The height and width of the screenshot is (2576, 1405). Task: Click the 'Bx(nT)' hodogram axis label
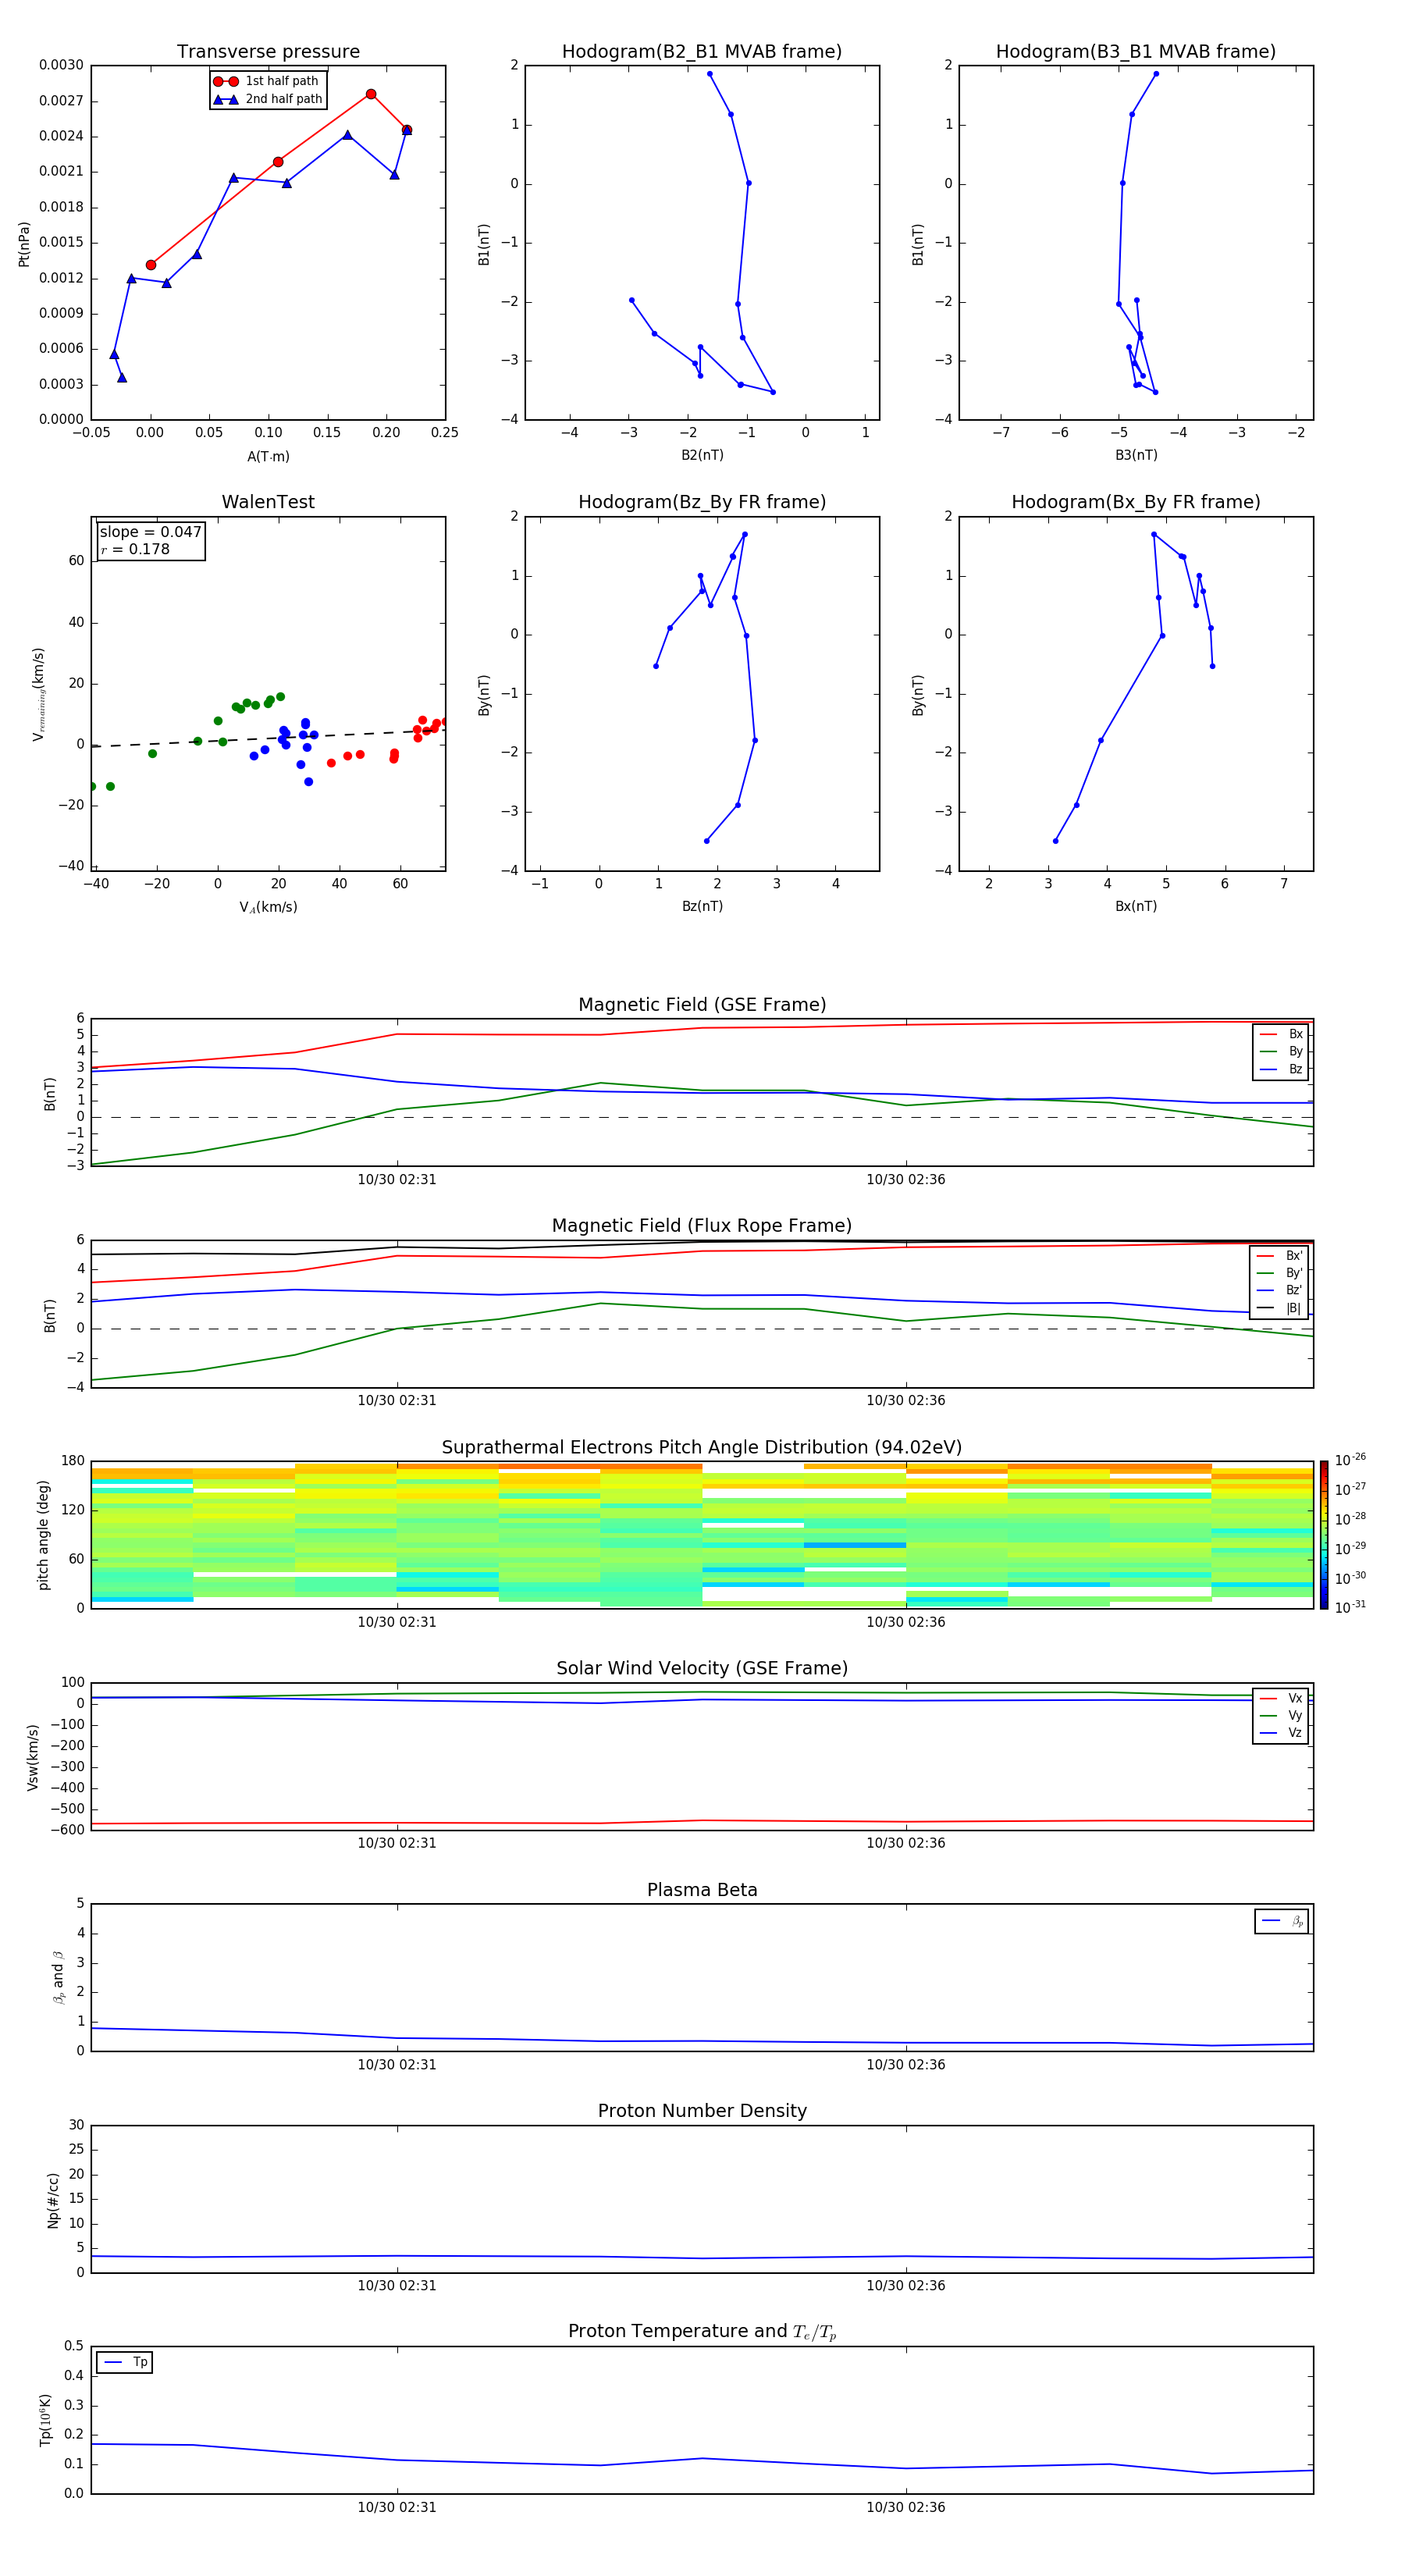click(x=1136, y=906)
